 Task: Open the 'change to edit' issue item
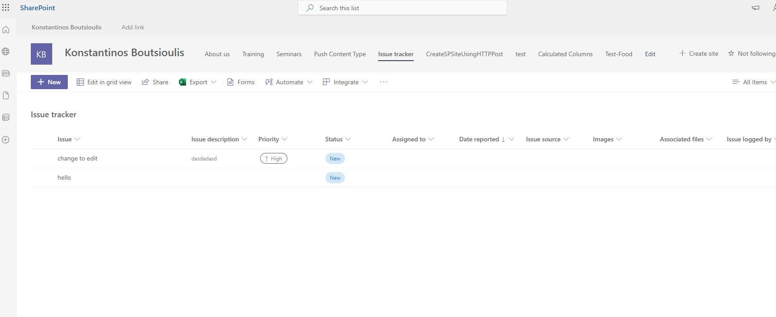77,158
